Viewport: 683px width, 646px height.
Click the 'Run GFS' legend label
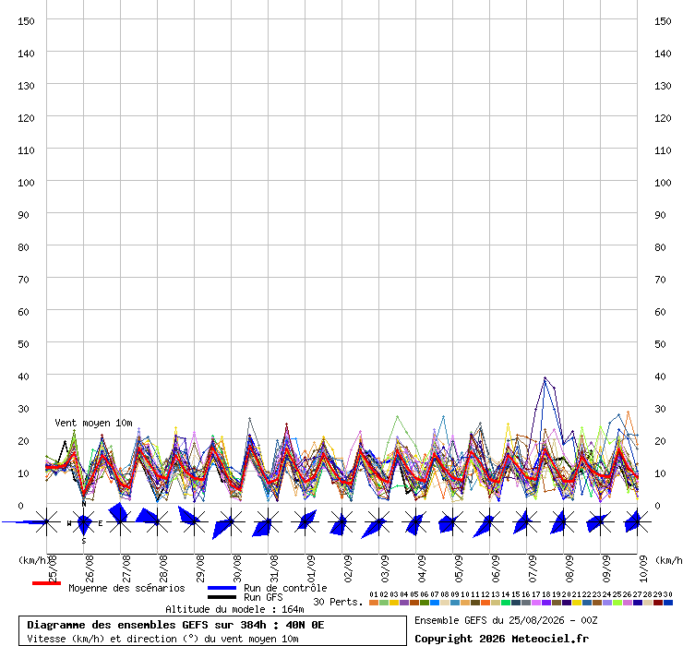pos(263,597)
